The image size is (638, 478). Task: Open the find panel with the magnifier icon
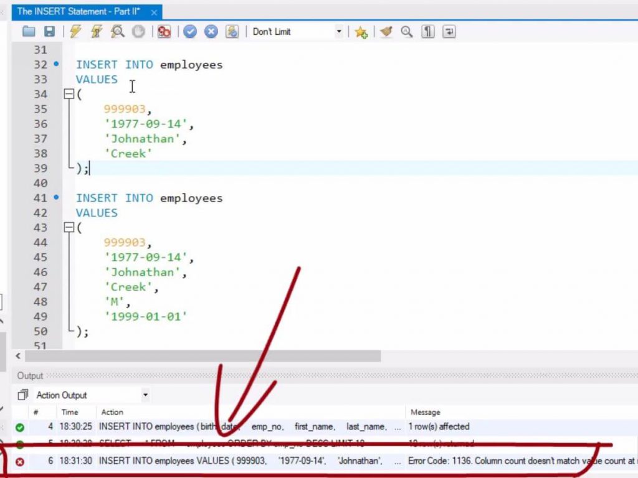pyautogui.click(x=407, y=31)
